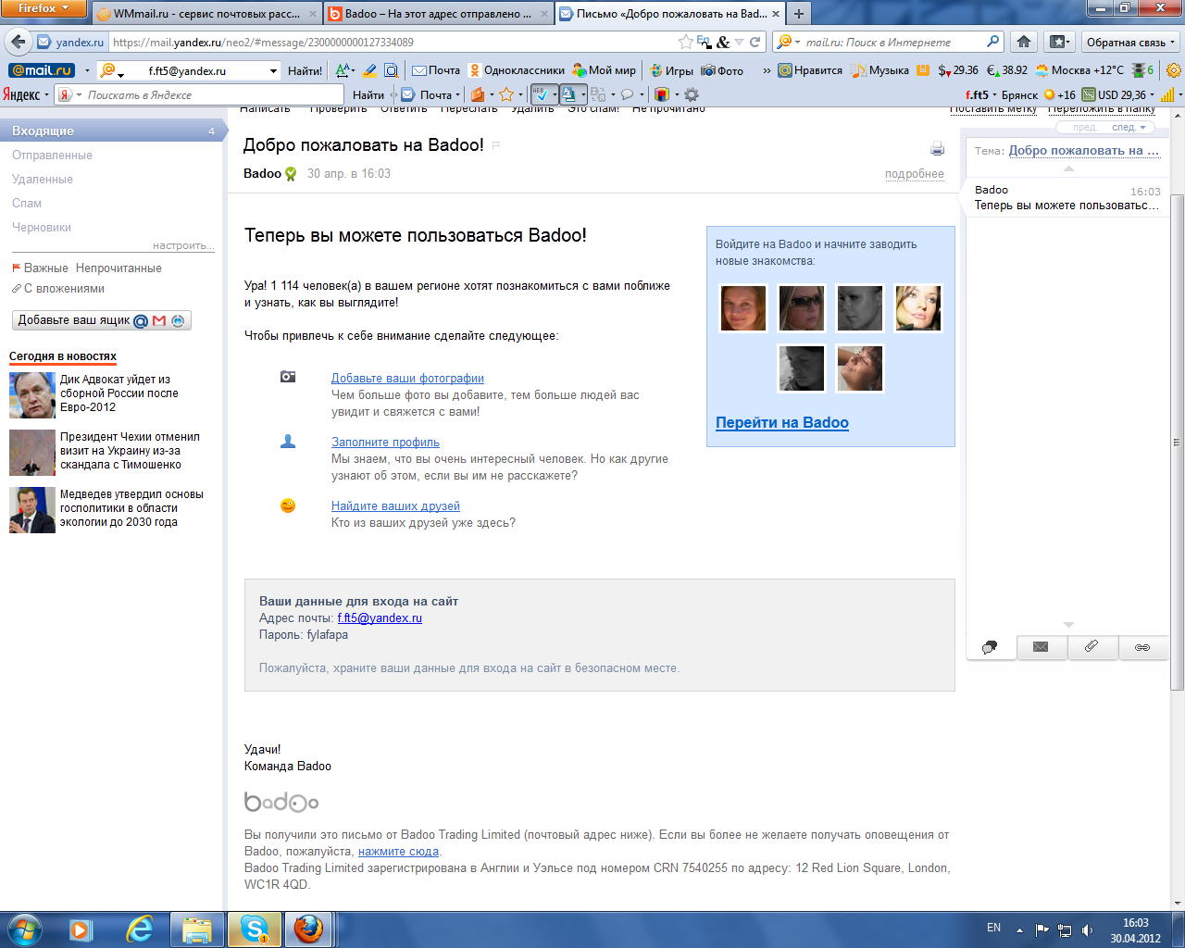The width and height of the screenshot is (1185, 948).
Task: Open the Удаленные folder
Action: tap(43, 179)
